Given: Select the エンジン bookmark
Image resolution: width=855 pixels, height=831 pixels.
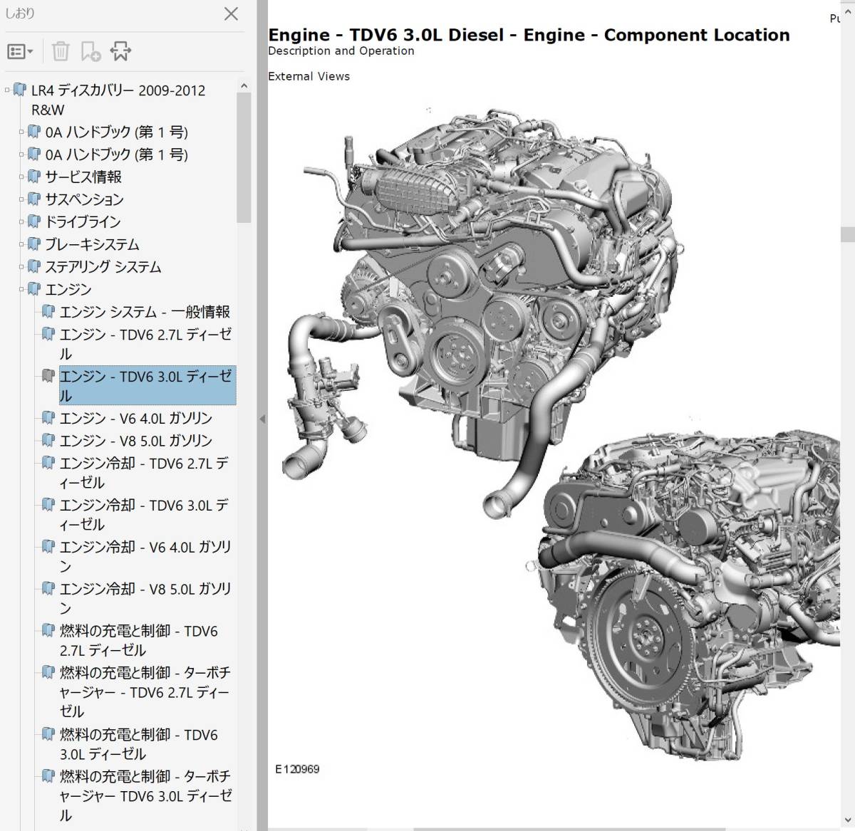Looking at the screenshot, I should click(x=68, y=289).
